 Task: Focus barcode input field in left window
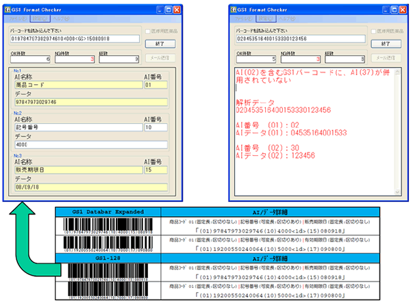[x=75, y=39]
